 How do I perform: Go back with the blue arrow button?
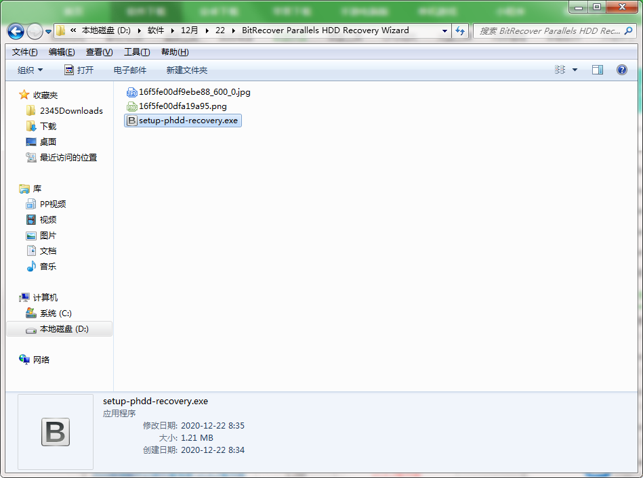click(x=16, y=31)
